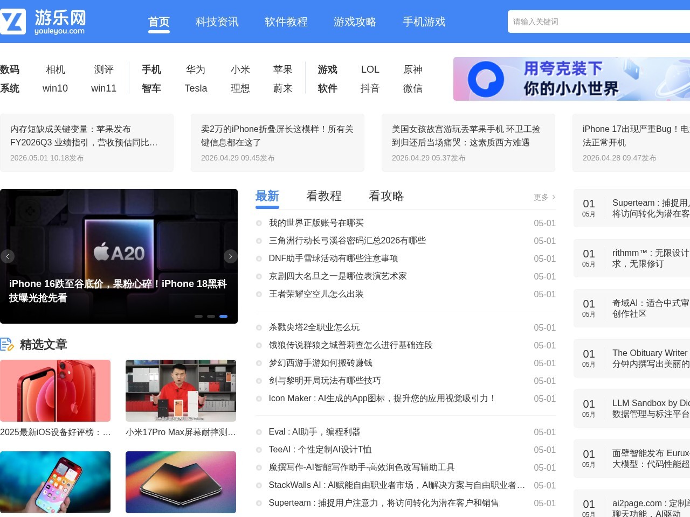Click the 精选文章 section icon

tap(7, 344)
